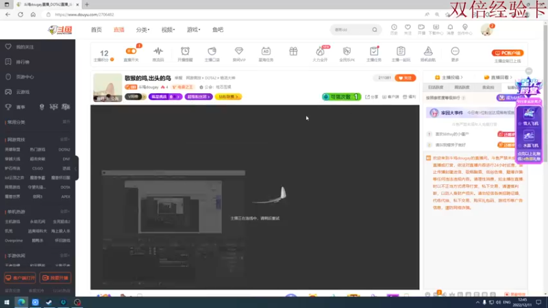548x308 pixels.
Task: Open the purple 超级粉丝团 badge
Action: click(x=199, y=97)
